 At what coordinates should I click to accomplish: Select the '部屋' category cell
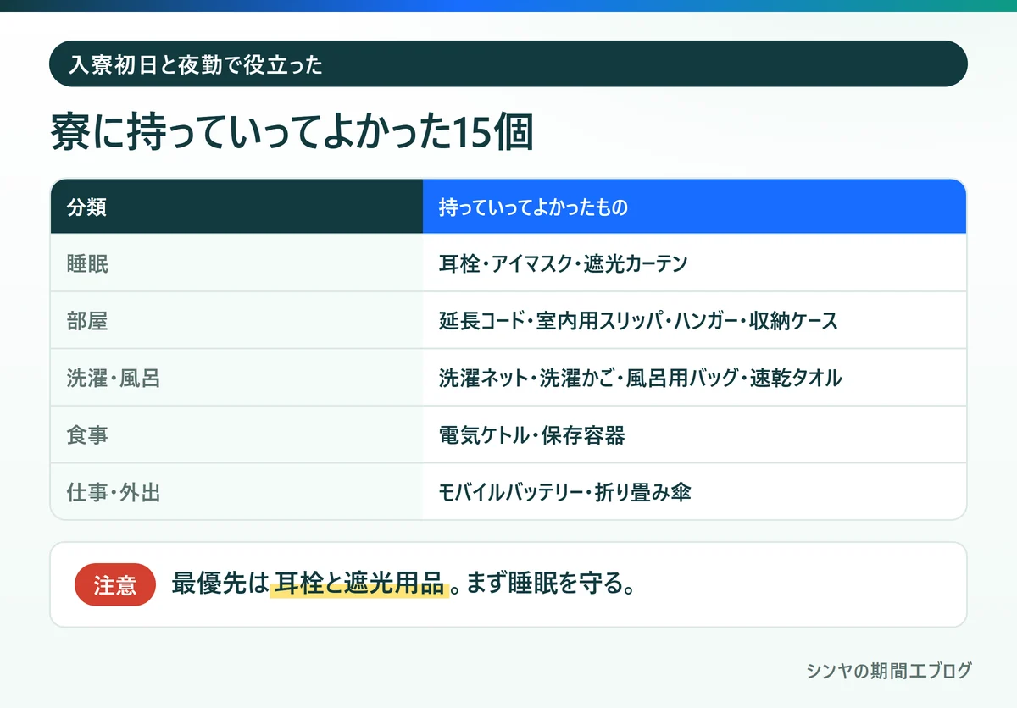236,321
